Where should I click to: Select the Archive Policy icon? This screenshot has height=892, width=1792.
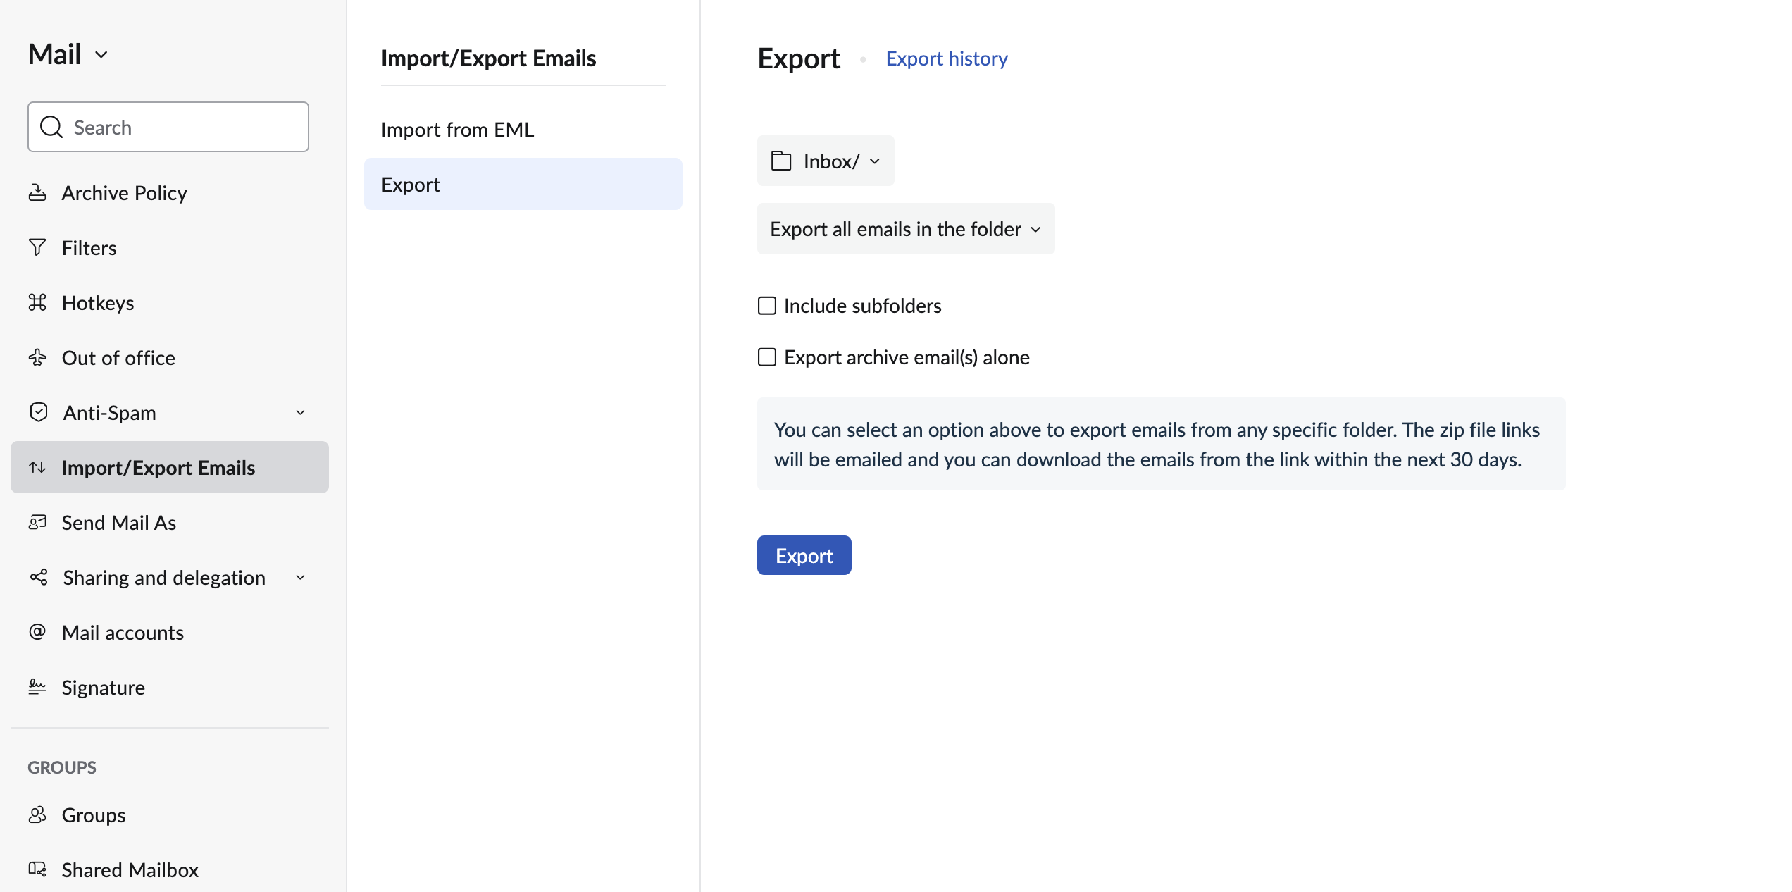38,192
